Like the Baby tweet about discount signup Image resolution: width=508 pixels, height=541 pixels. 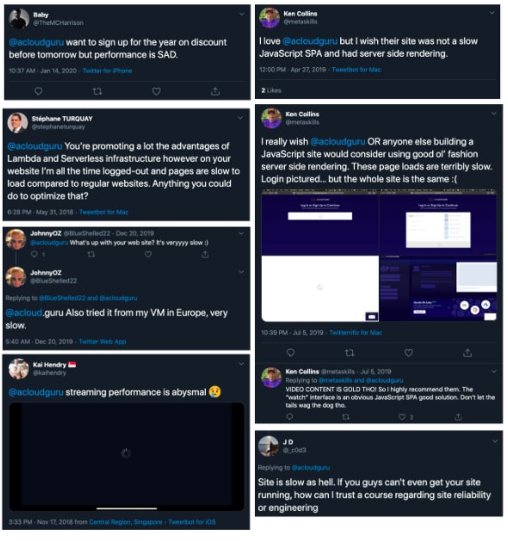click(156, 91)
